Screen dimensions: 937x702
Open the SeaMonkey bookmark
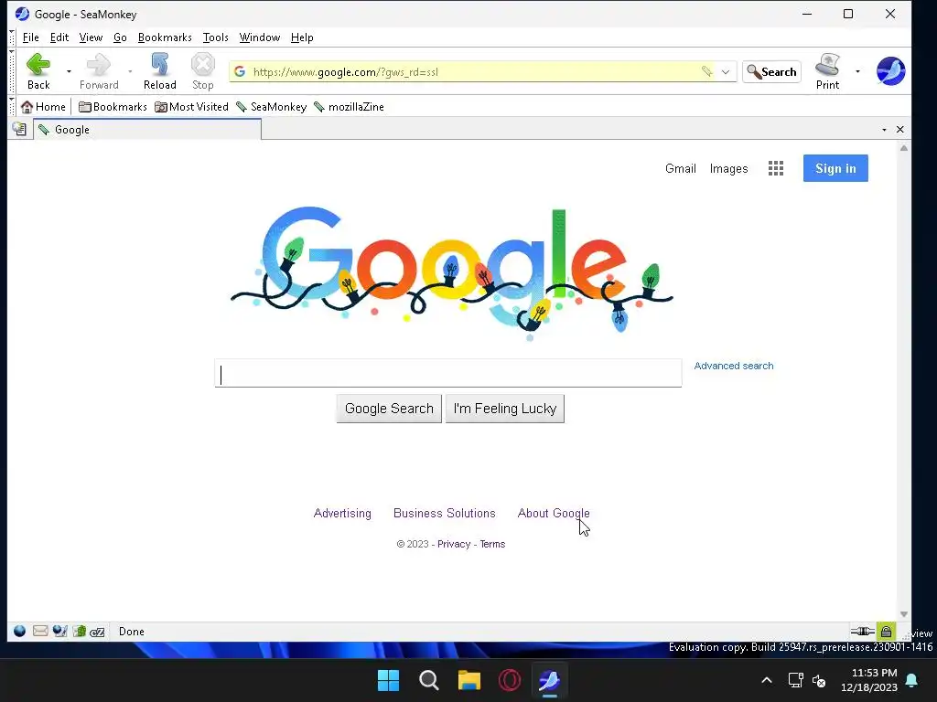271,107
